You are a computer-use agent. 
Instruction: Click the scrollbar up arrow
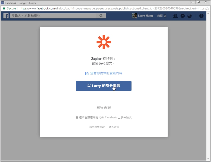(208, 13)
